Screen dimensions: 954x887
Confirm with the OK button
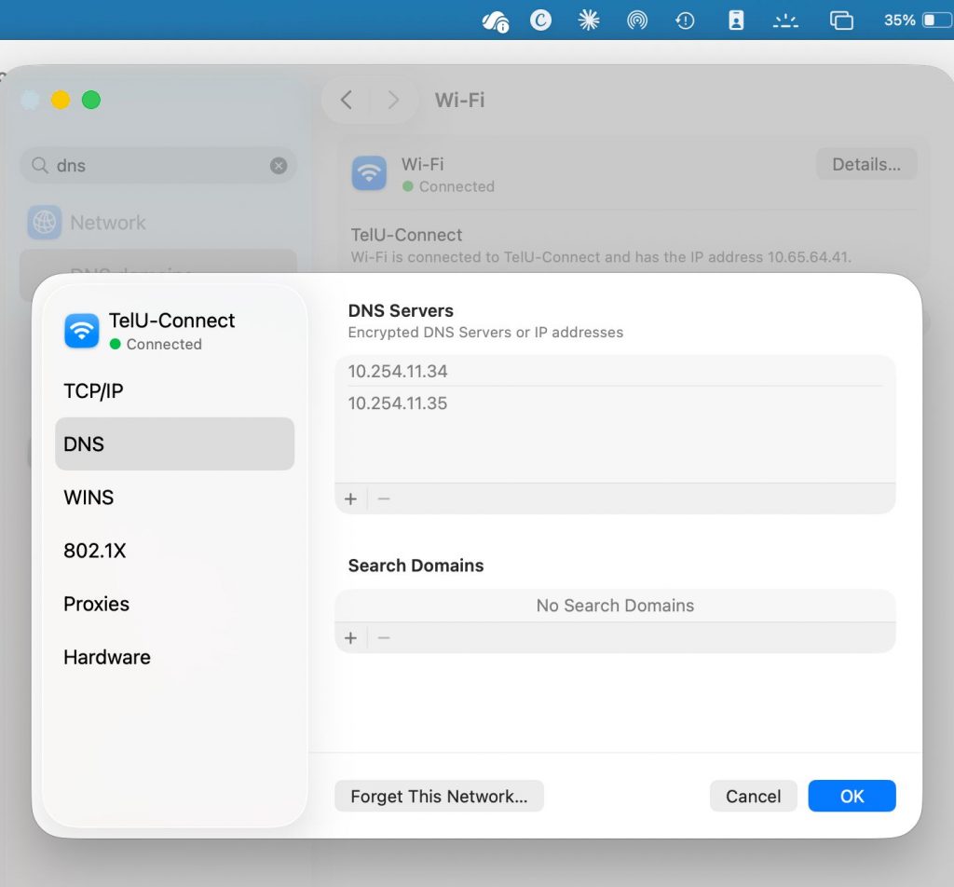tap(852, 796)
